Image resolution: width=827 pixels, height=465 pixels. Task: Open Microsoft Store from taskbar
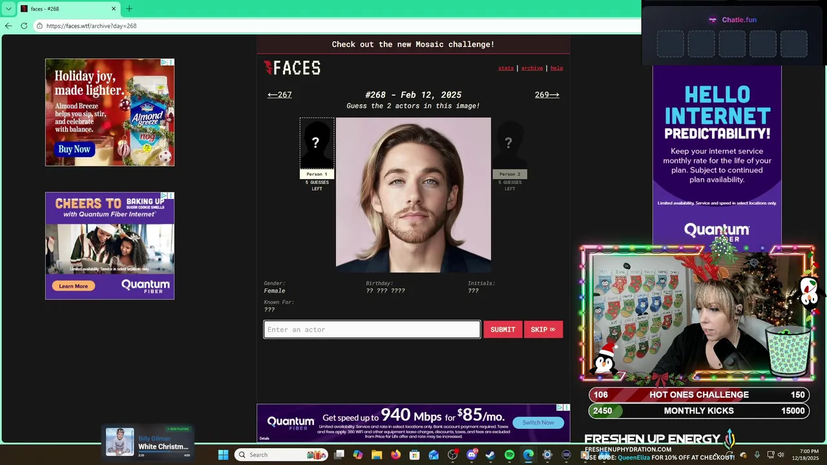click(415, 455)
